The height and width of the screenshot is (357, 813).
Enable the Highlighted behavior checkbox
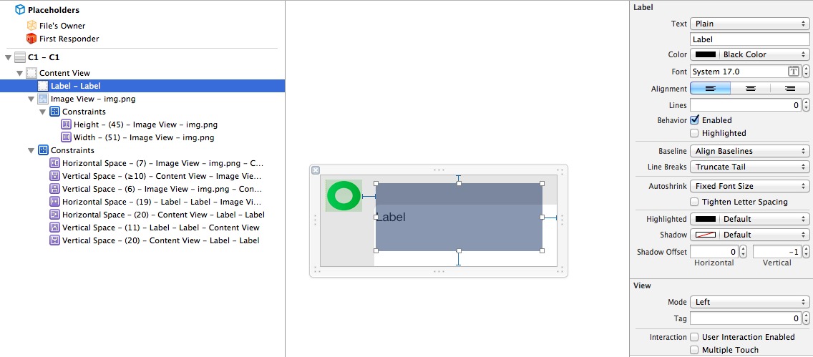694,133
